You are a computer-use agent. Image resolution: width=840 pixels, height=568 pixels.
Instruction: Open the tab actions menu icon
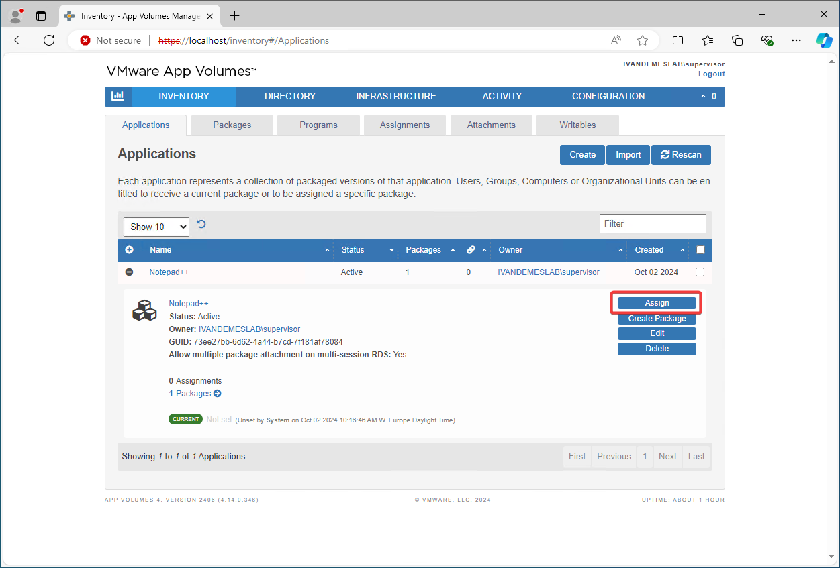point(41,15)
